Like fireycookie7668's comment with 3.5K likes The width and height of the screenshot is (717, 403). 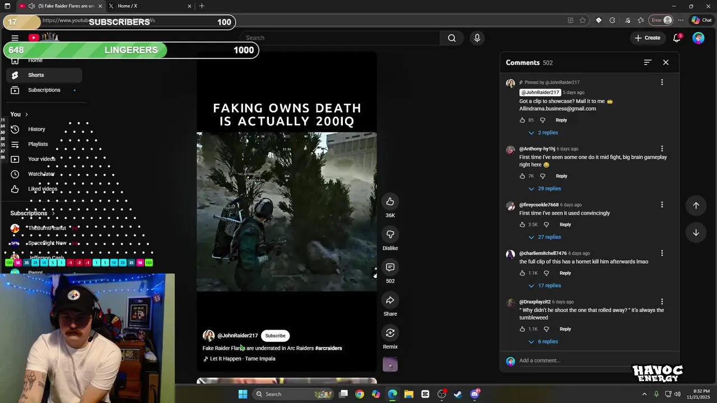click(x=522, y=225)
